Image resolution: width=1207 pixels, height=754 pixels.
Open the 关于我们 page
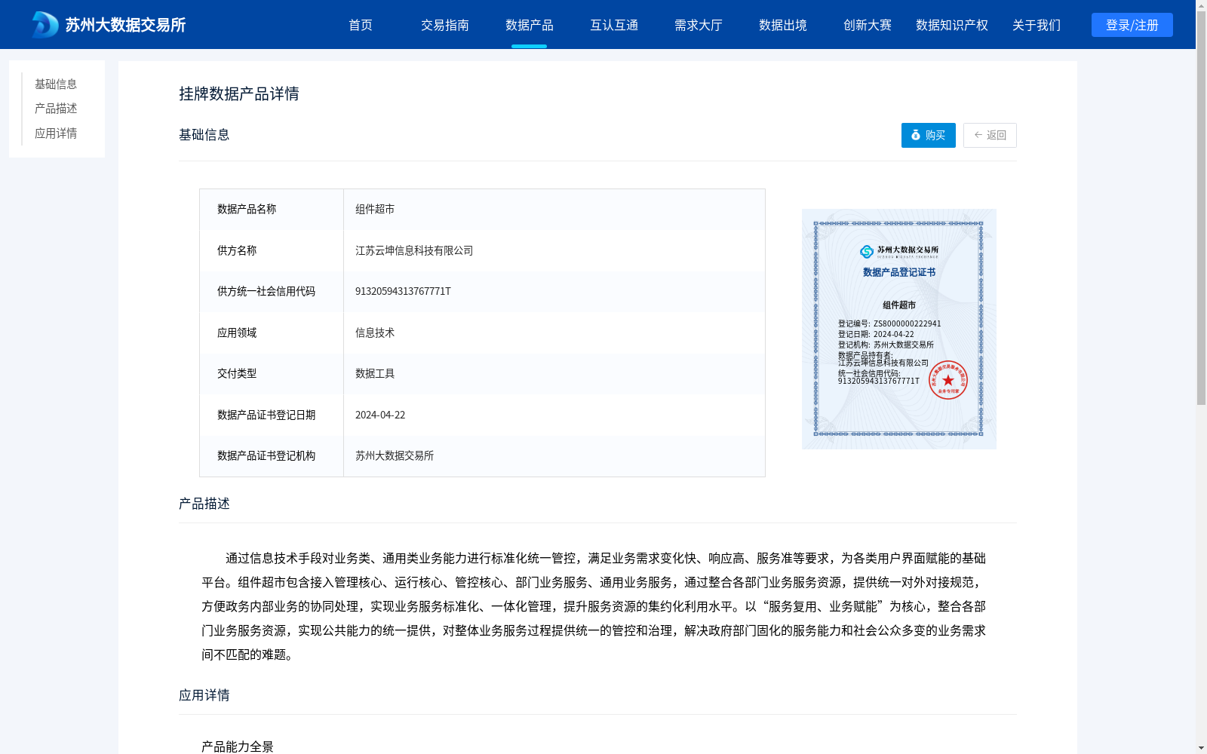[x=1037, y=25]
